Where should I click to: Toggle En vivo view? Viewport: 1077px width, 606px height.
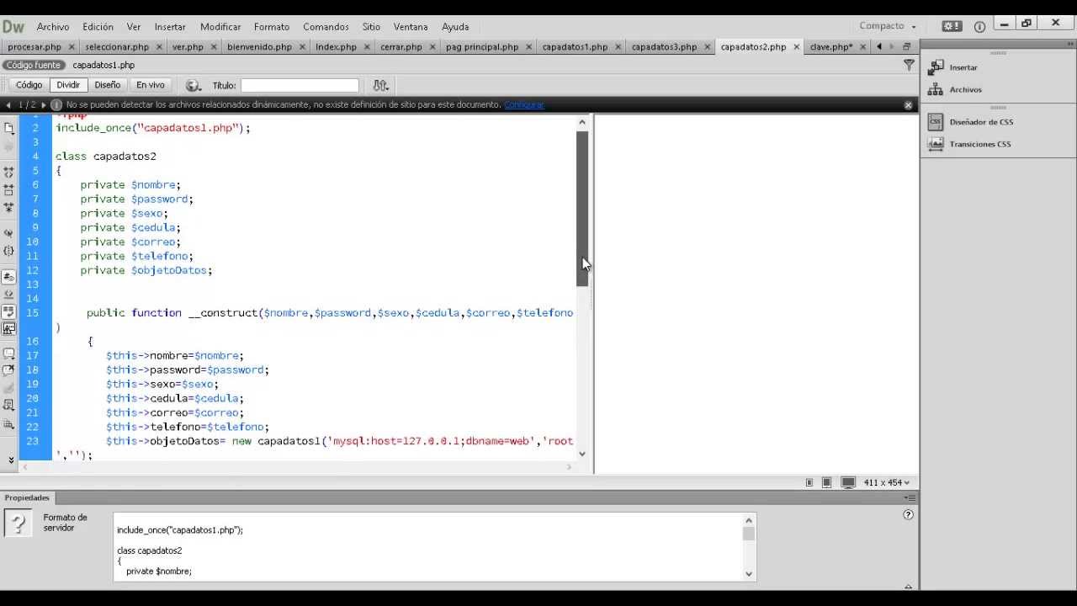[151, 85]
